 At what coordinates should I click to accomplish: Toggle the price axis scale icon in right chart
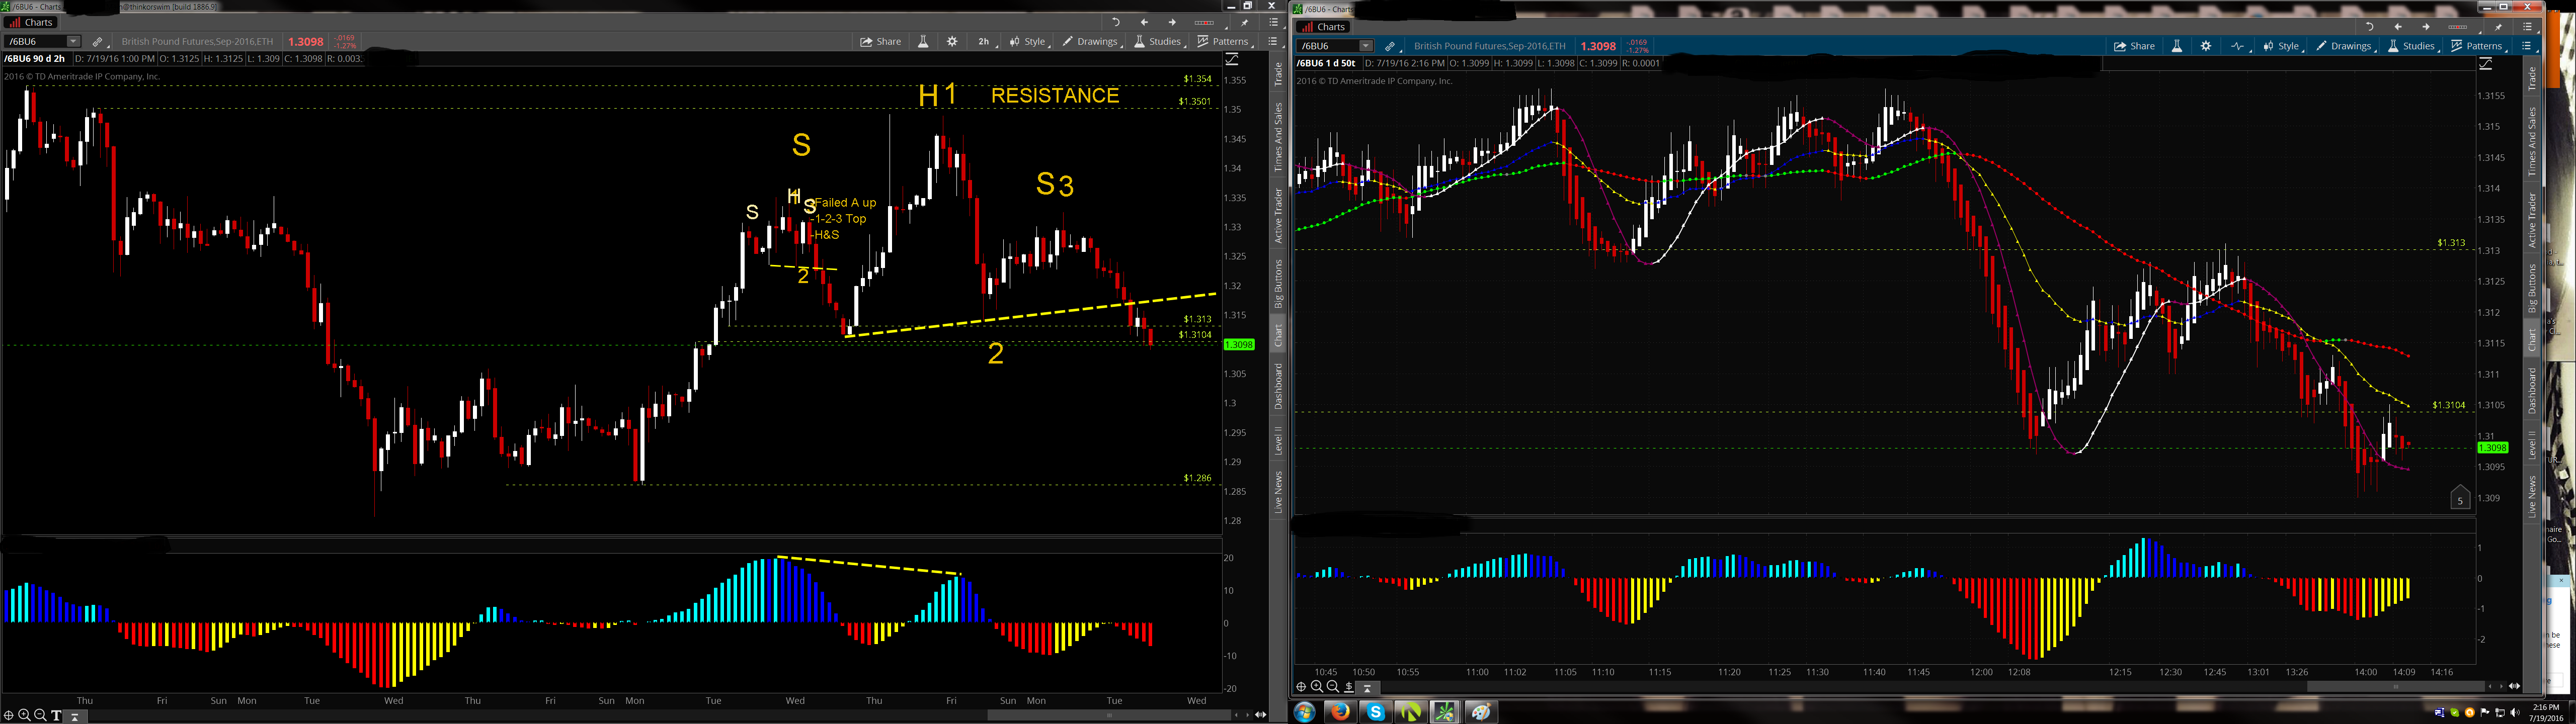[x=2485, y=64]
